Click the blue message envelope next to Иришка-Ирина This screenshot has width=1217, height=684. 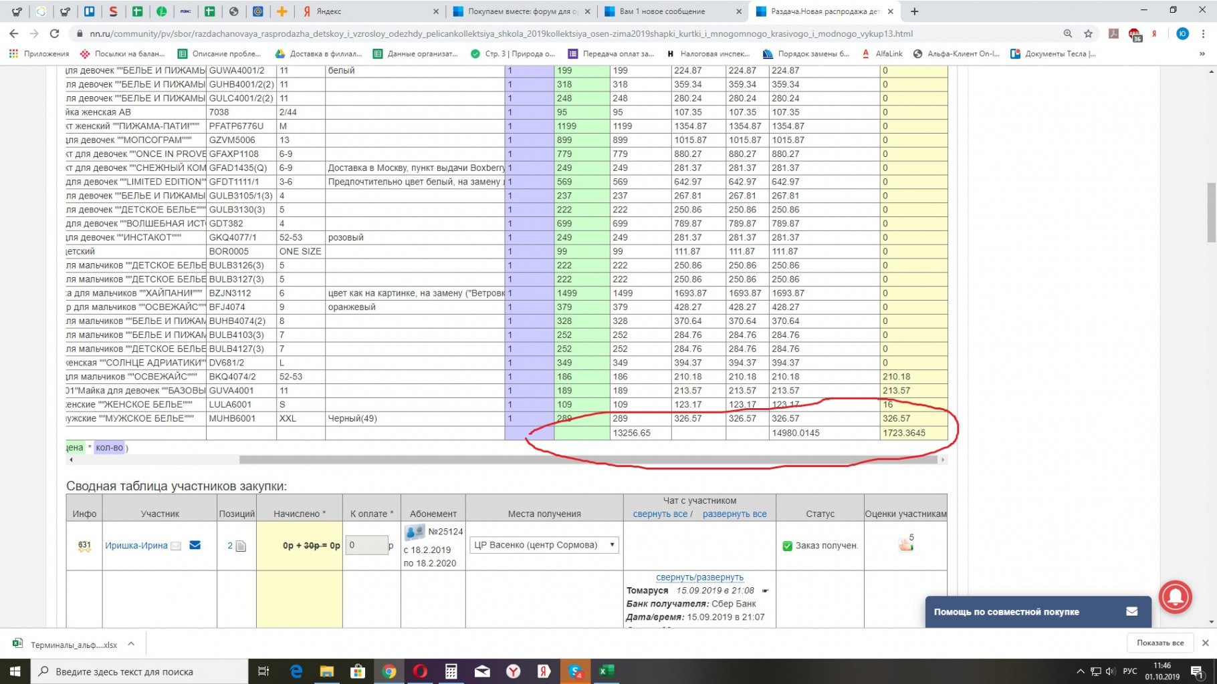(x=195, y=545)
